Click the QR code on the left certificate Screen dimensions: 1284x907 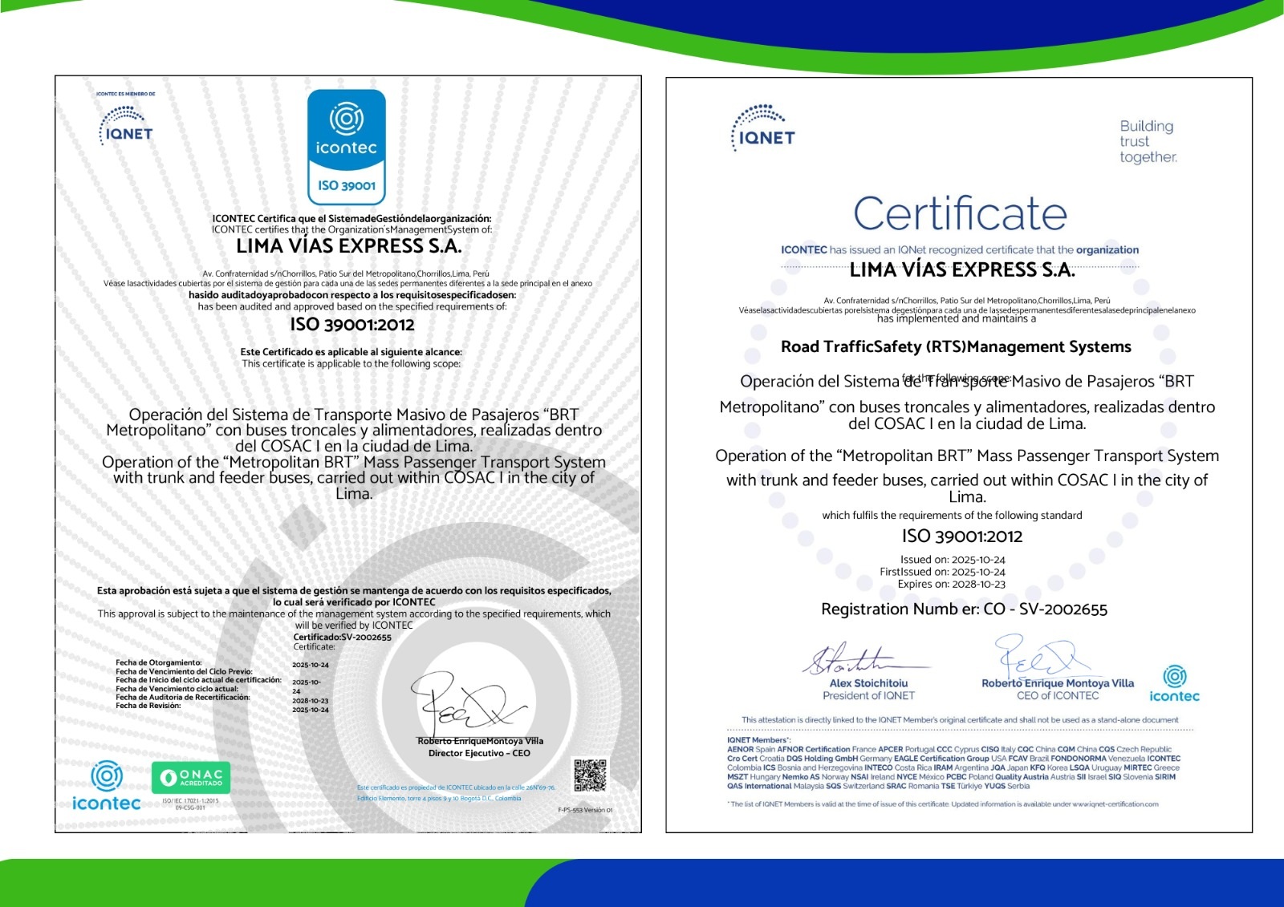click(x=590, y=775)
